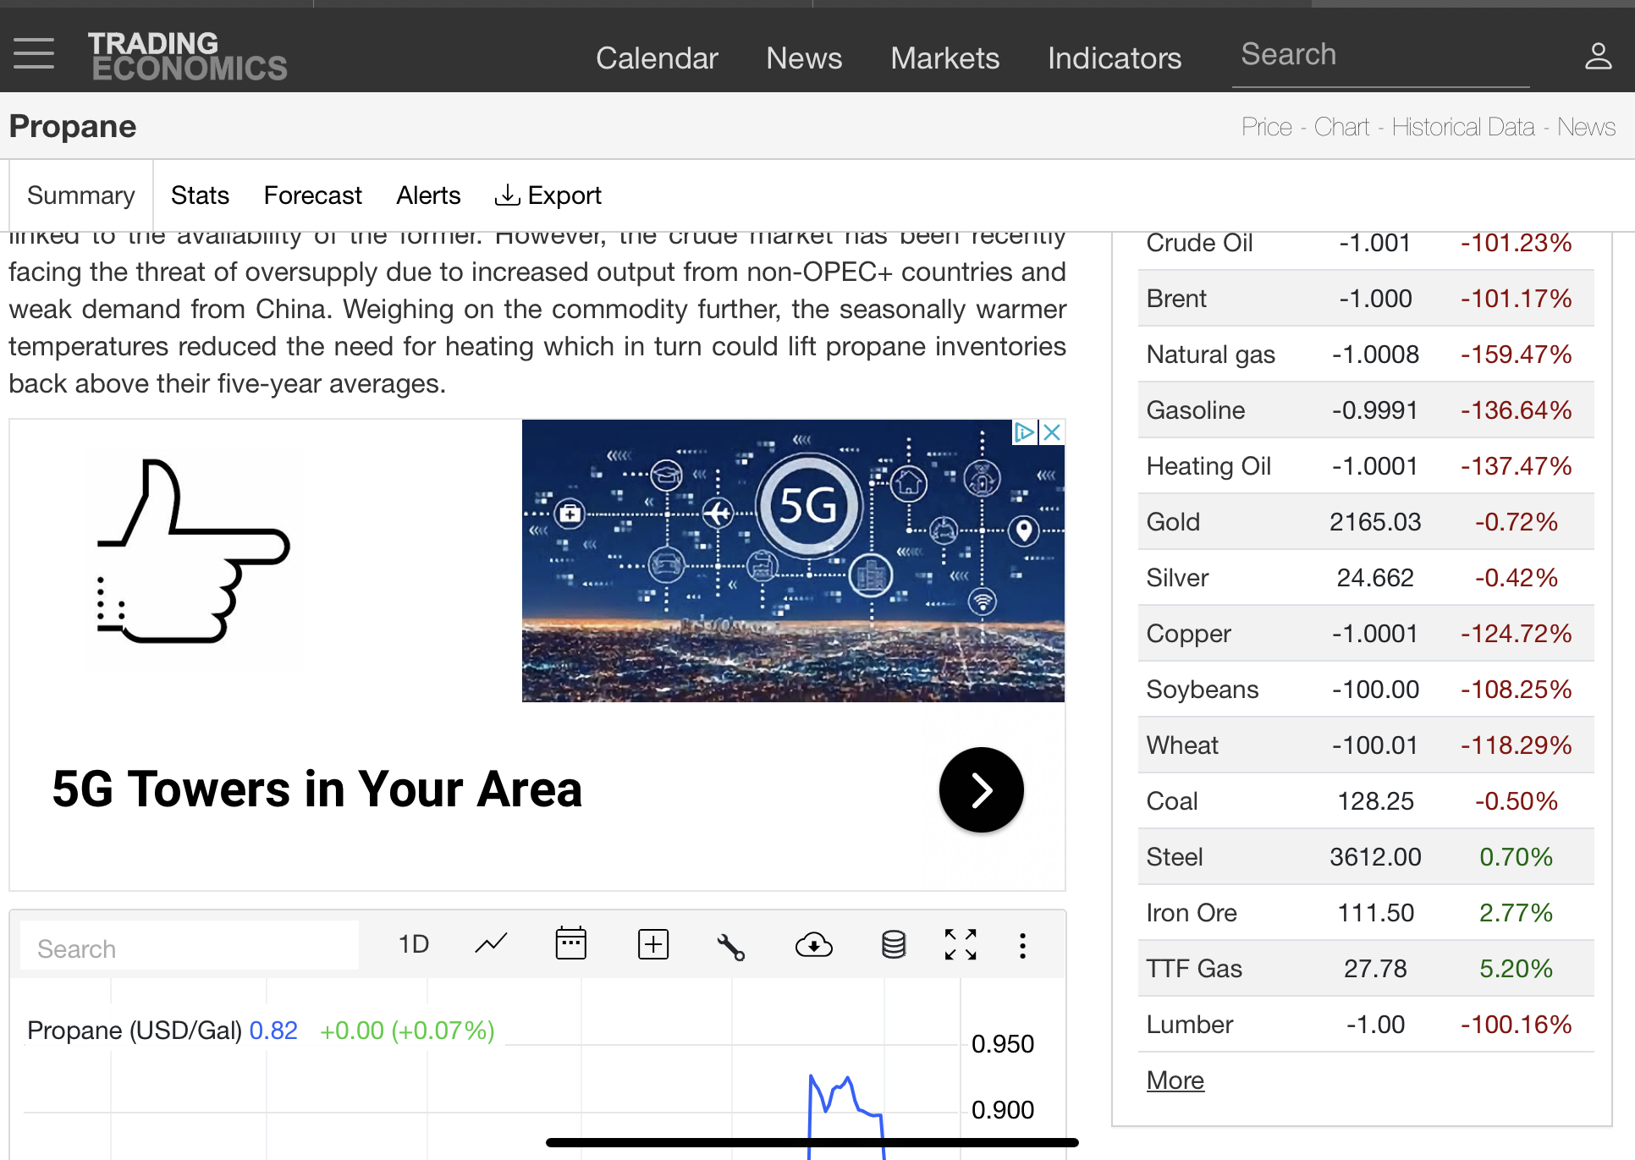1635x1160 pixels.
Task: Open the TTF Gas commodity link
Action: coord(1193,969)
